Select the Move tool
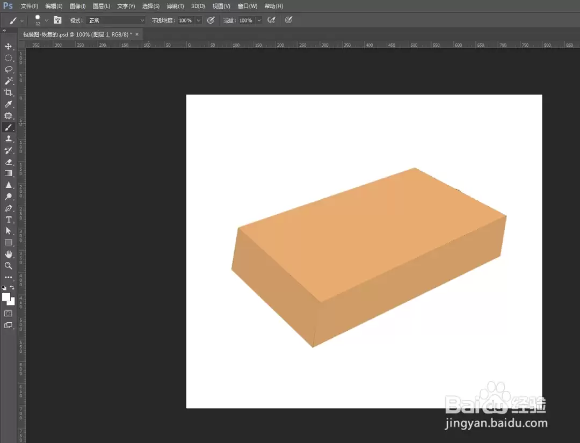The image size is (580, 443). pyautogui.click(x=8, y=46)
